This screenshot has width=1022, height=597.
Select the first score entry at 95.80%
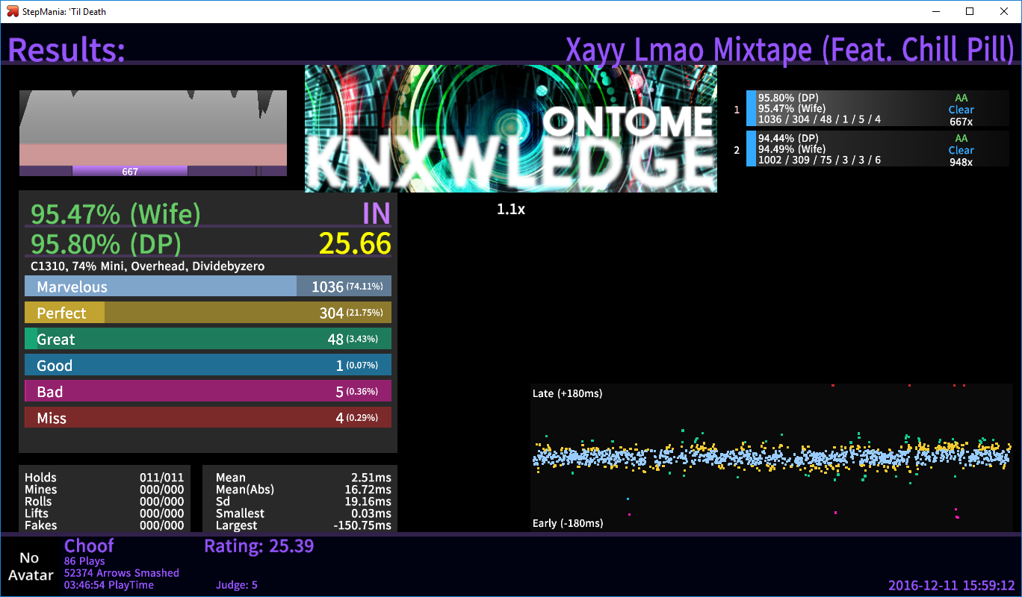[x=877, y=109]
